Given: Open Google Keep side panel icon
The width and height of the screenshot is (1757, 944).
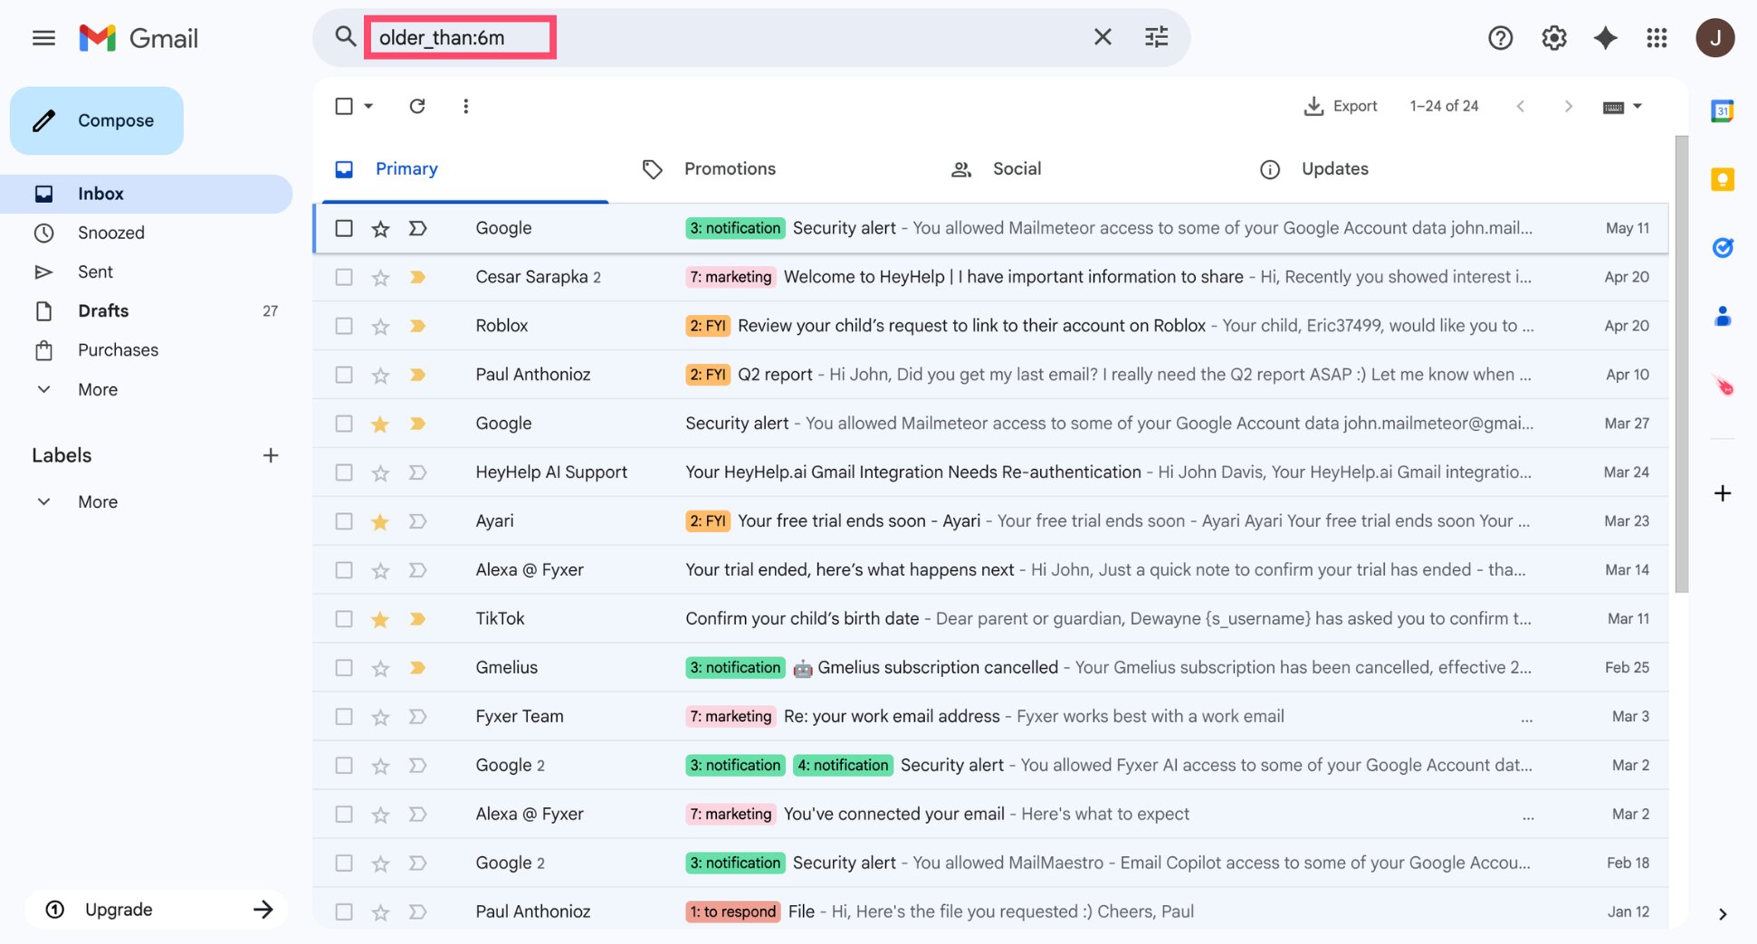Looking at the screenshot, I should click(x=1722, y=179).
